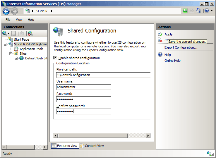
Task: Click center pane scroll left arrow
Action: (x=56, y=136)
